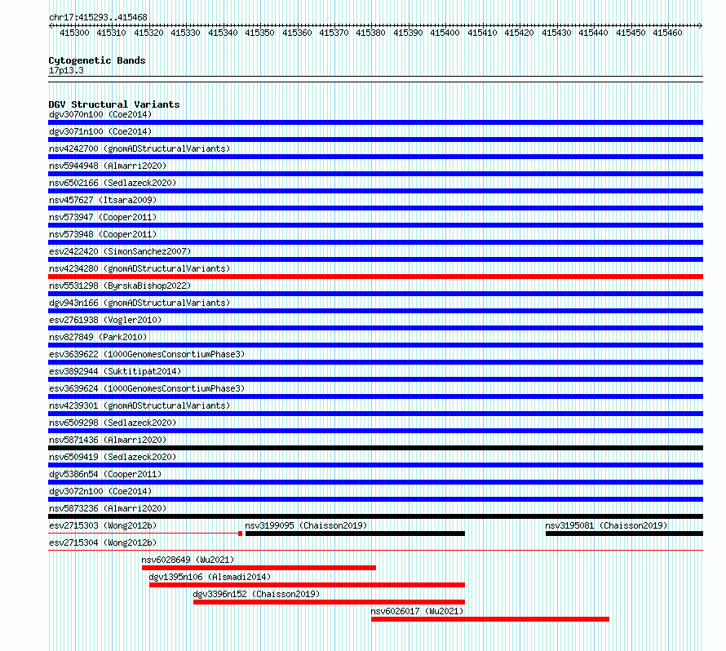Select esv3892944 (Suktitipat2014) variant

pos(115,371)
